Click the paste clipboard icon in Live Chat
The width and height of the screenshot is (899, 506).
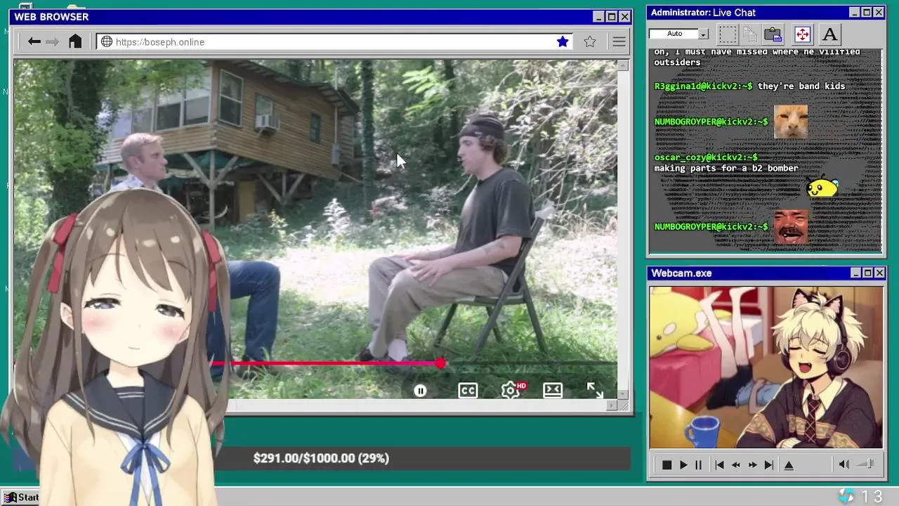(x=773, y=34)
